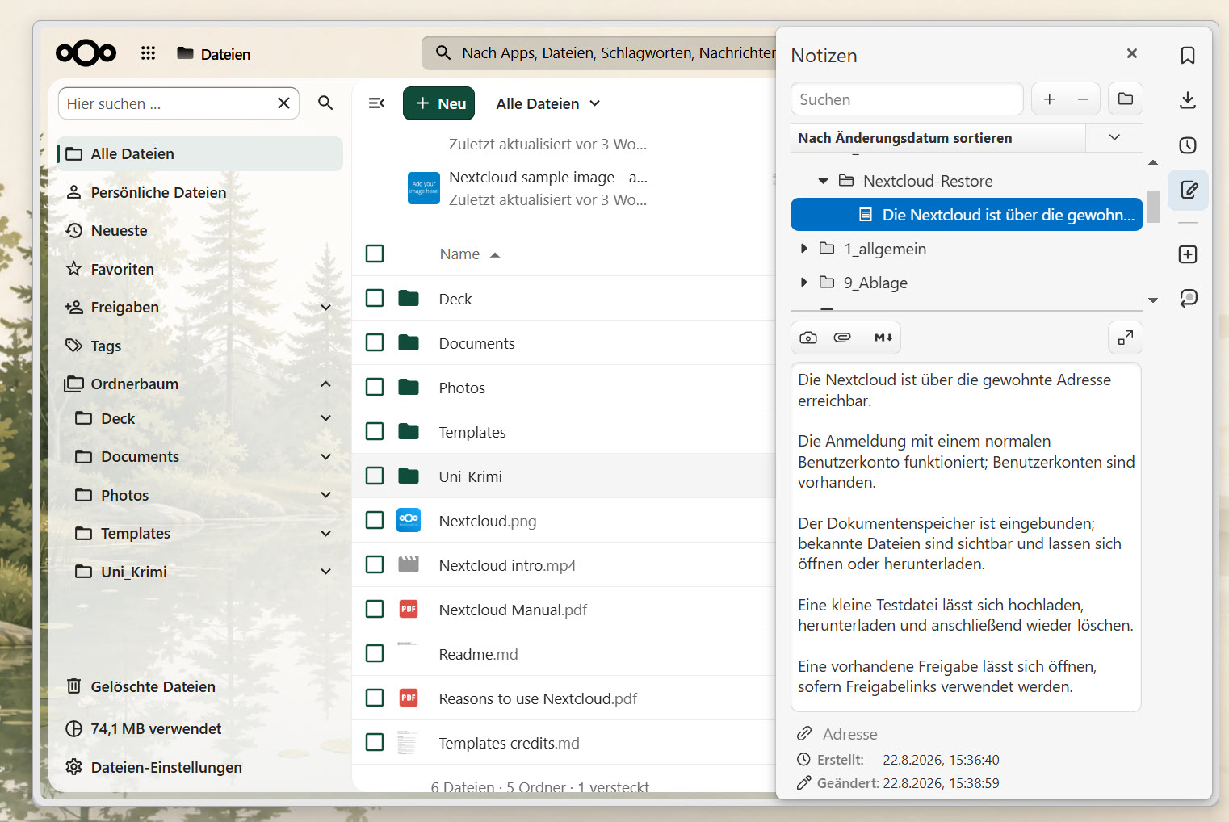Focus the Suchen field in Notizen
The width and height of the screenshot is (1229, 822).
coord(907,99)
